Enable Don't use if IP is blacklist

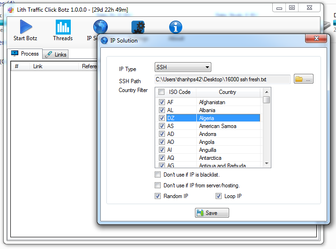[x=158, y=174]
